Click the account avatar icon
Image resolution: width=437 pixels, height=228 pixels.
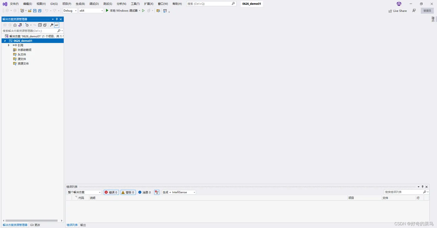pyautogui.click(x=399, y=4)
